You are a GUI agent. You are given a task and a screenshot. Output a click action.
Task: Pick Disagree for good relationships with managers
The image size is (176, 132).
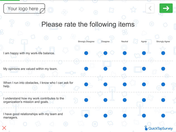coord(105,116)
